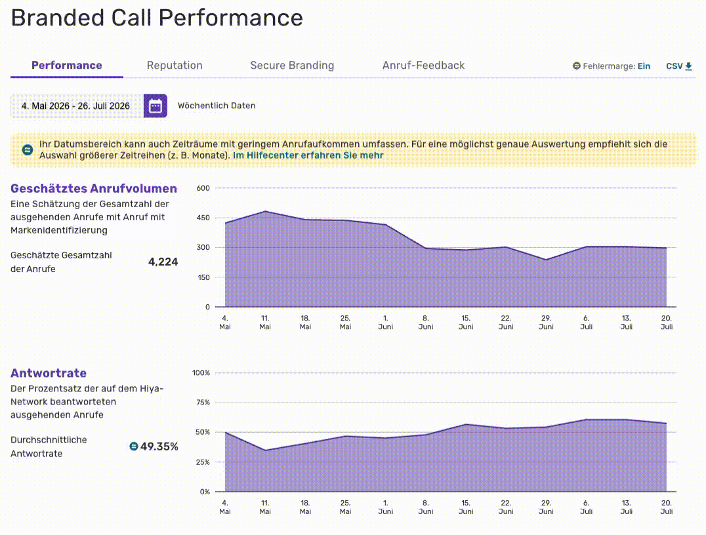This screenshot has height=535, width=706.
Task: Select the 11. Mai peak on volume chart
Action: [x=265, y=211]
